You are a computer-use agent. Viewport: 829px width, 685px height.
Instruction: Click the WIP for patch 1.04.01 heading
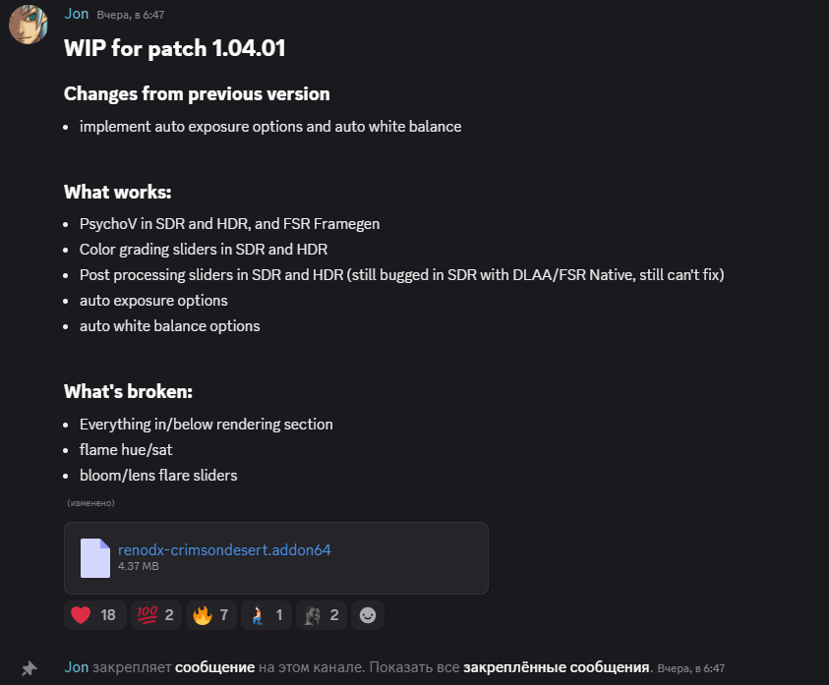pyautogui.click(x=174, y=48)
